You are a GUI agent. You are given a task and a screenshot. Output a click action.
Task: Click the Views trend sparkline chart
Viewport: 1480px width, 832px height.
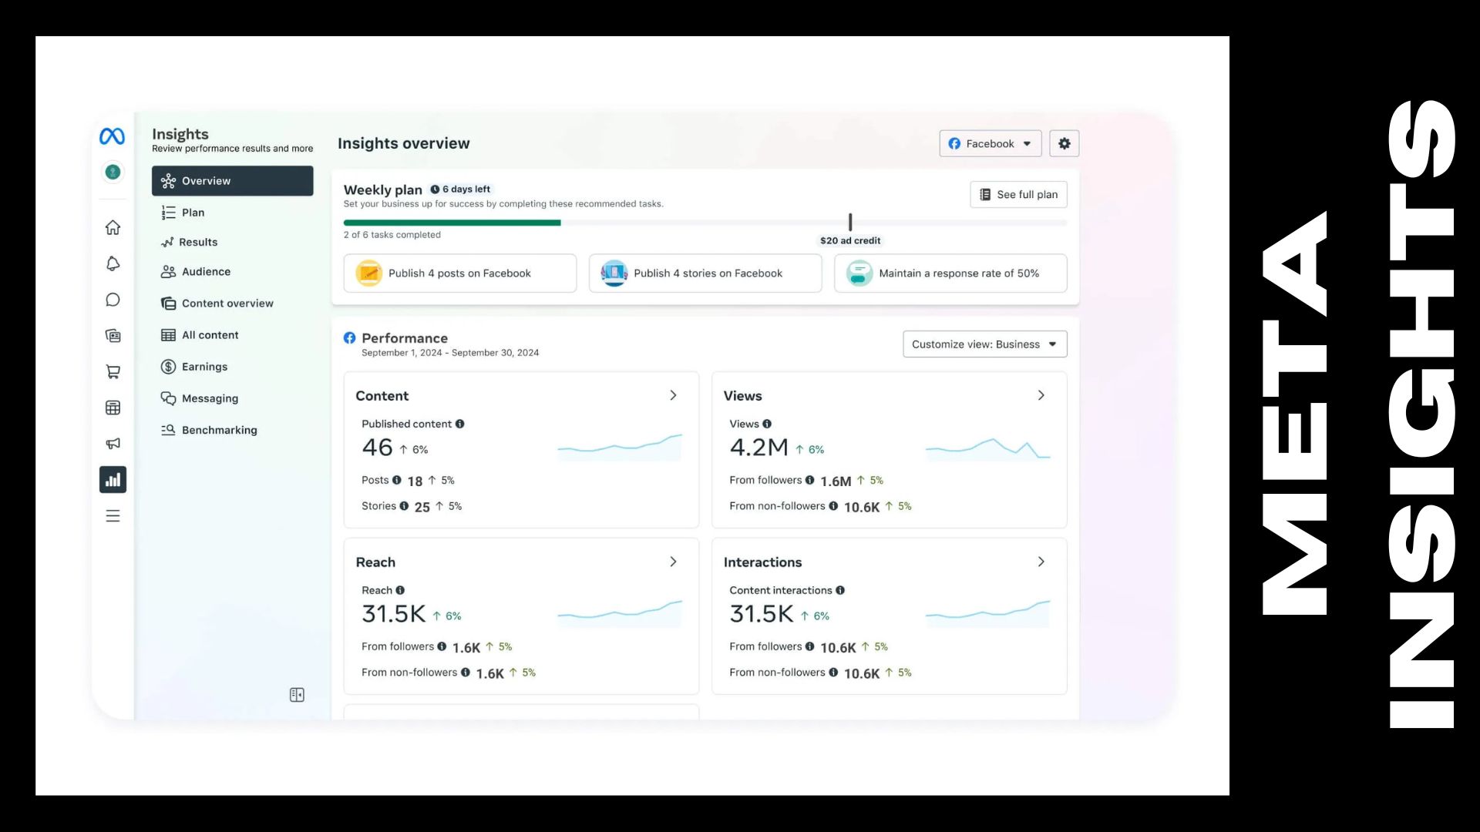tap(987, 448)
